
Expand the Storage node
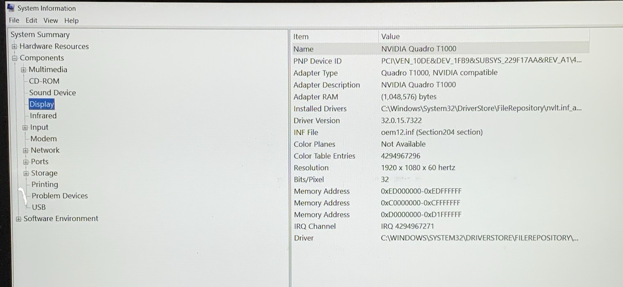(x=26, y=174)
